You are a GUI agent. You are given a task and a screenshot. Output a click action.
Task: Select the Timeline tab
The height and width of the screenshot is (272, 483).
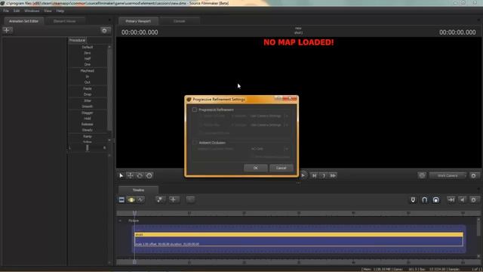pyautogui.click(x=138, y=190)
